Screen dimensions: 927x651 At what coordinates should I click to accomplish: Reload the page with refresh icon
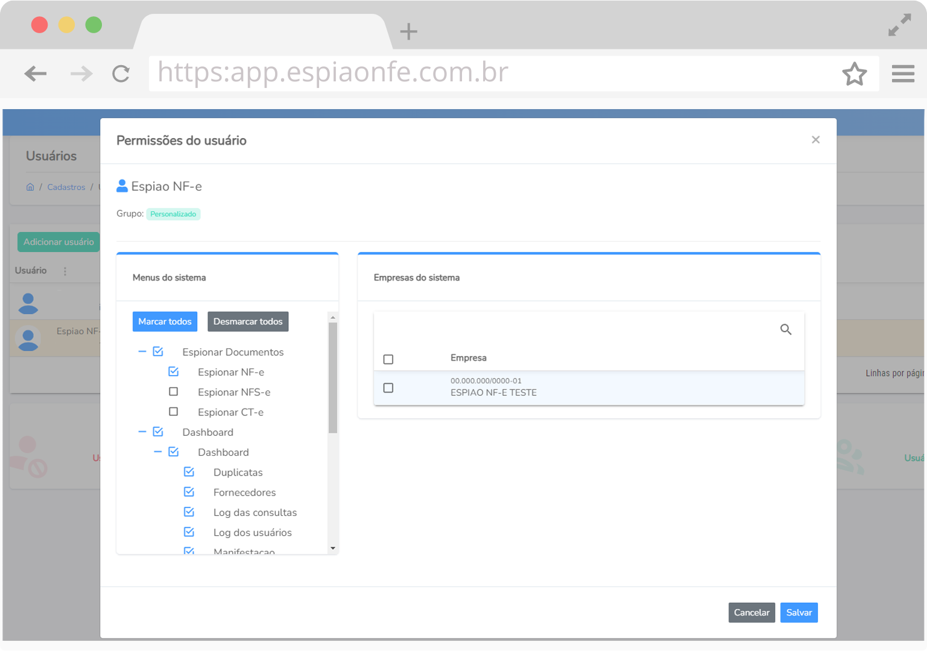pyautogui.click(x=121, y=74)
